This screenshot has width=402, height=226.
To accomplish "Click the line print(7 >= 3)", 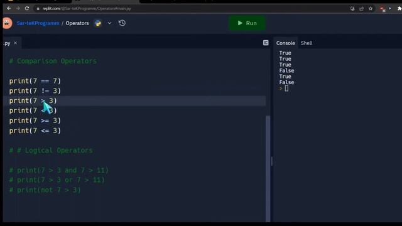I will [x=35, y=121].
